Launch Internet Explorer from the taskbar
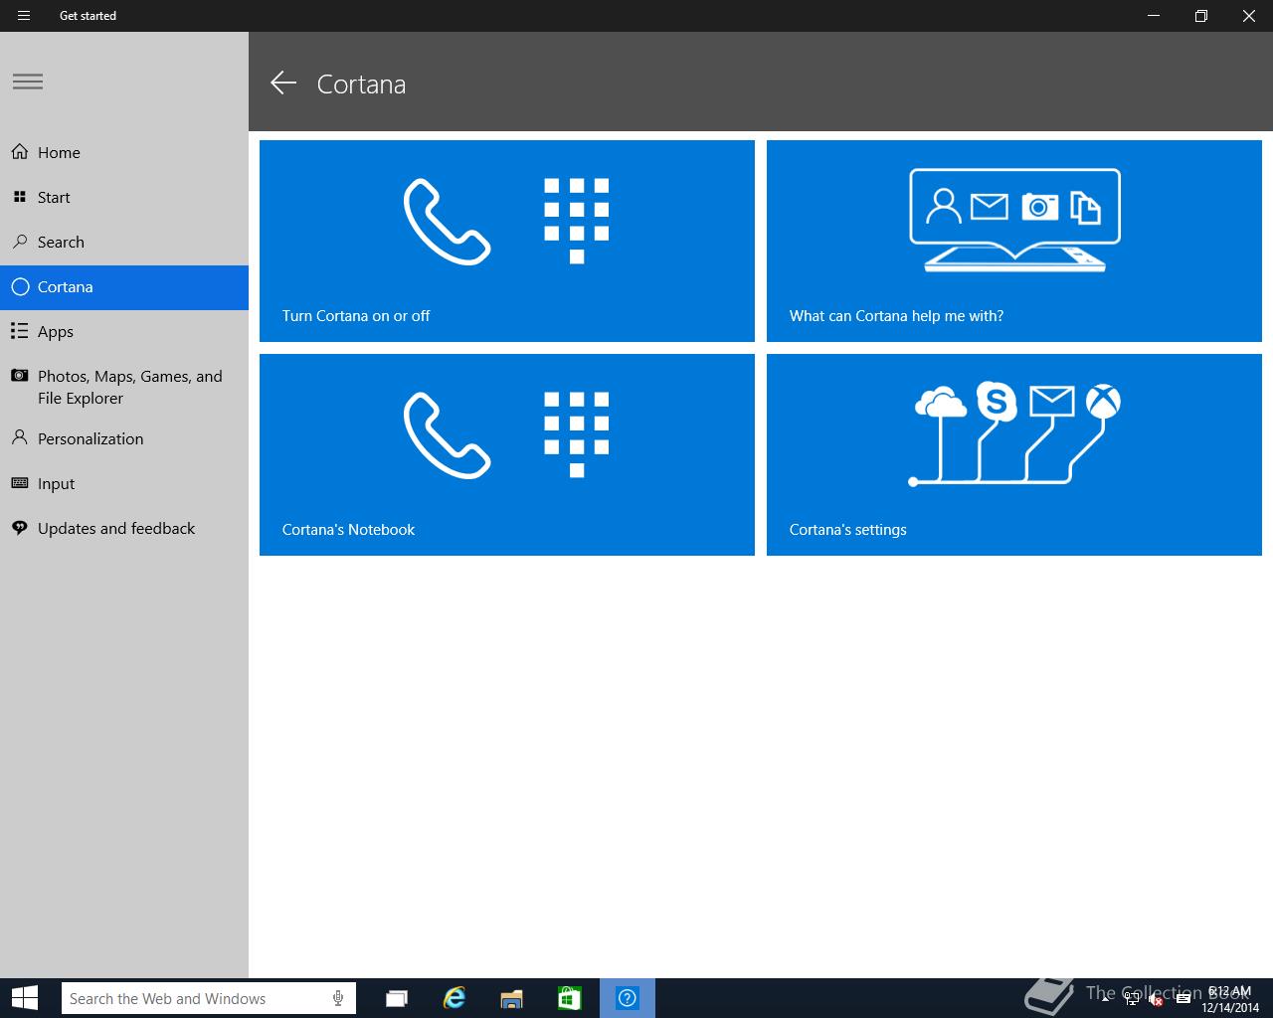 pos(455,998)
